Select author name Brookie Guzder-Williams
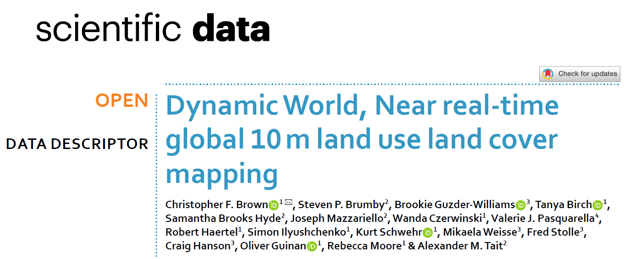The height and width of the screenshot is (259, 624). (455, 205)
